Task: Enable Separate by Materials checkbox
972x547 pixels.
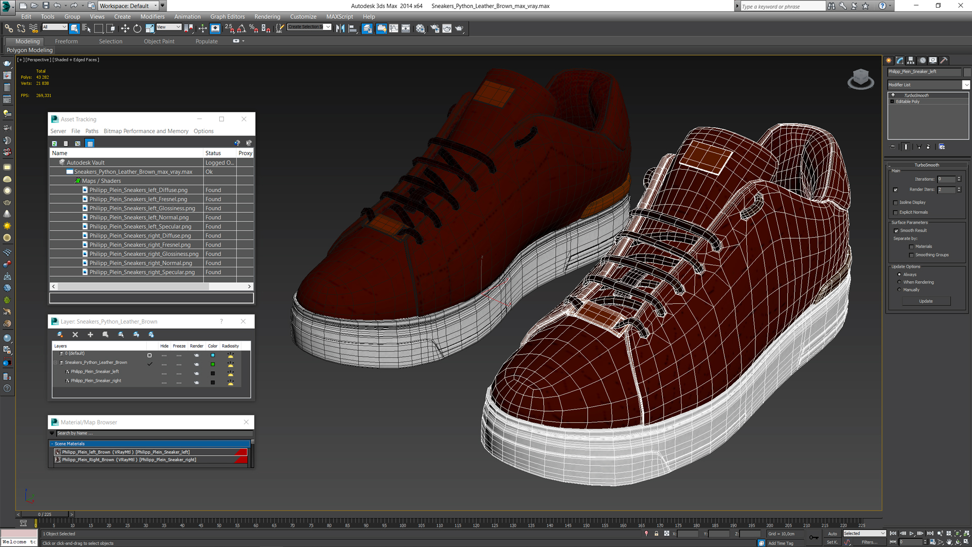Action: pyautogui.click(x=912, y=247)
